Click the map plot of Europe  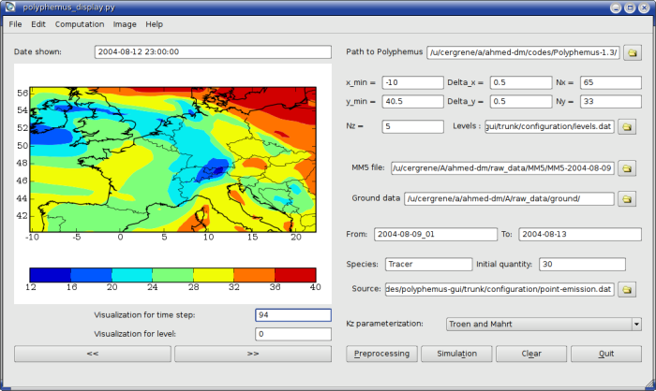pos(172,160)
